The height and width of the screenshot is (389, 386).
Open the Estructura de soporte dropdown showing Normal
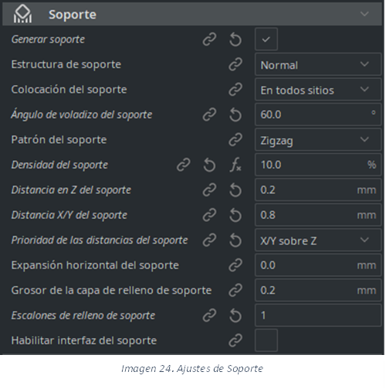pos(318,64)
